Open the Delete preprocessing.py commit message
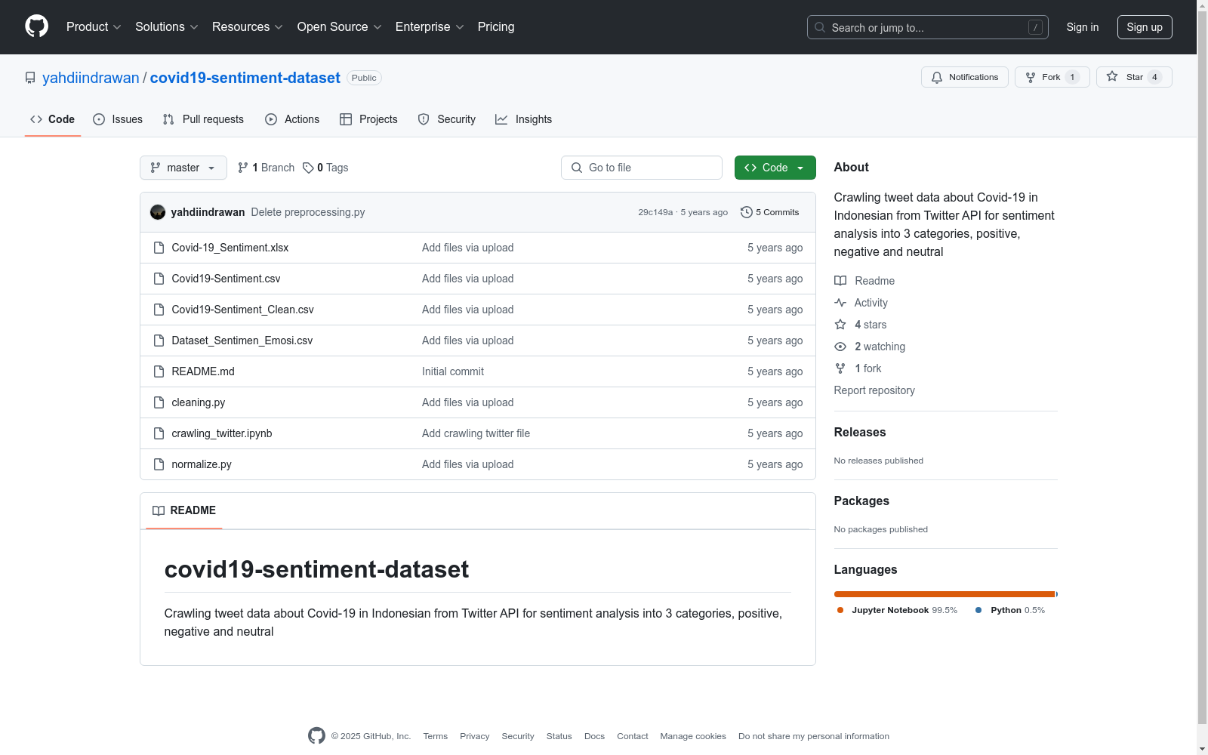1208x755 pixels. click(308, 212)
